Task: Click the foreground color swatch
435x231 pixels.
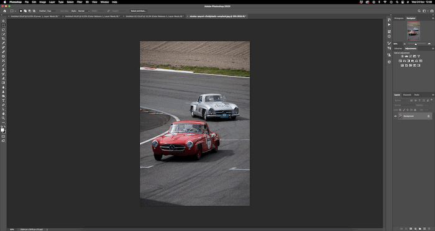Action: (2, 130)
